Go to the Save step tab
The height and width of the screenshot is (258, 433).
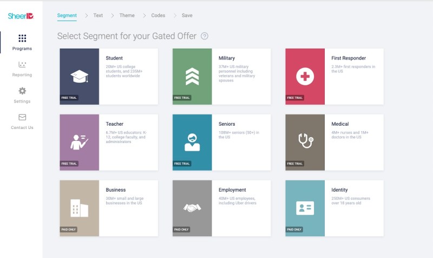tap(187, 16)
